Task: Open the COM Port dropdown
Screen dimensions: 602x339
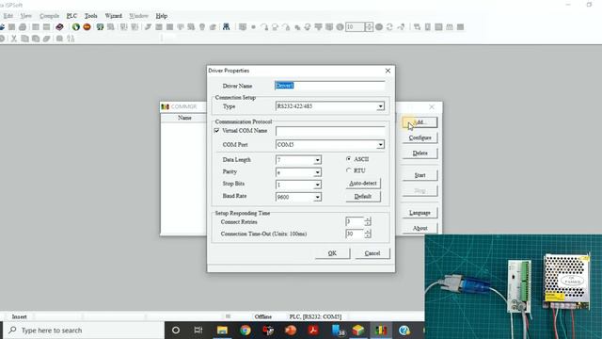Action: coord(380,144)
